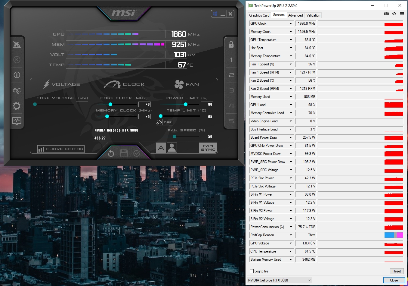Image resolution: width=408 pixels, height=286 pixels.
Task: Open the PerfCap Reason dropdown
Action: coord(291,235)
